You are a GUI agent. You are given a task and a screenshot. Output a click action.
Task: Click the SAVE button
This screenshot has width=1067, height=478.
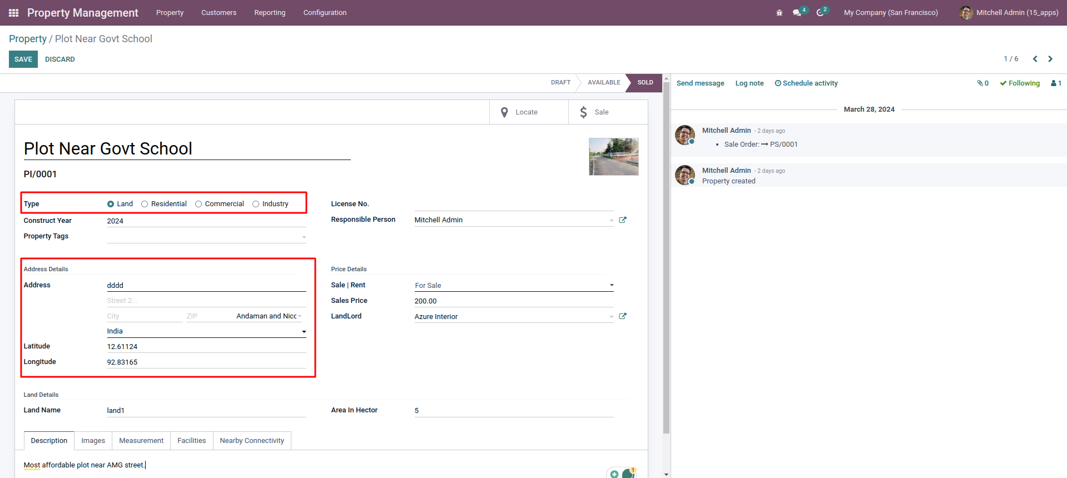coord(23,59)
